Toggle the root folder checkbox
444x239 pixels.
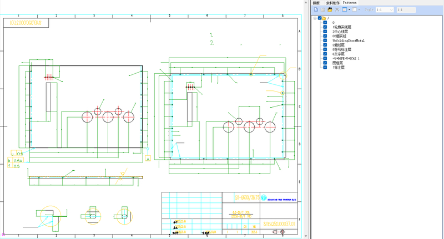pos(319,18)
